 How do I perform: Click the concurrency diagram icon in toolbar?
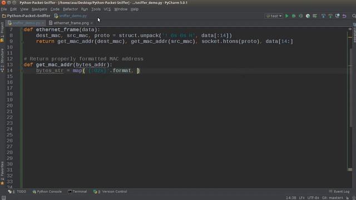click(315, 16)
